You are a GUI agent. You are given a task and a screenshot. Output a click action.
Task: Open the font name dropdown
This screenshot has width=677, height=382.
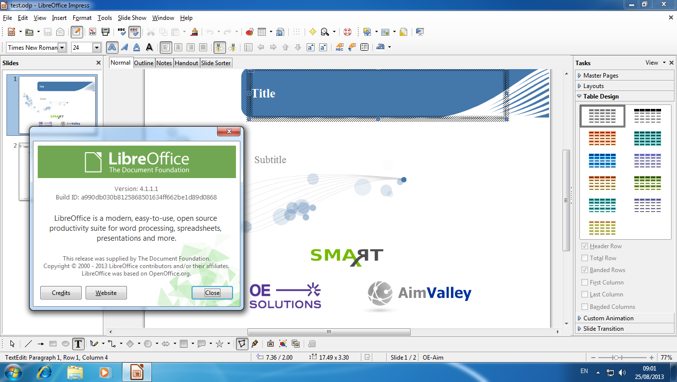tap(62, 48)
